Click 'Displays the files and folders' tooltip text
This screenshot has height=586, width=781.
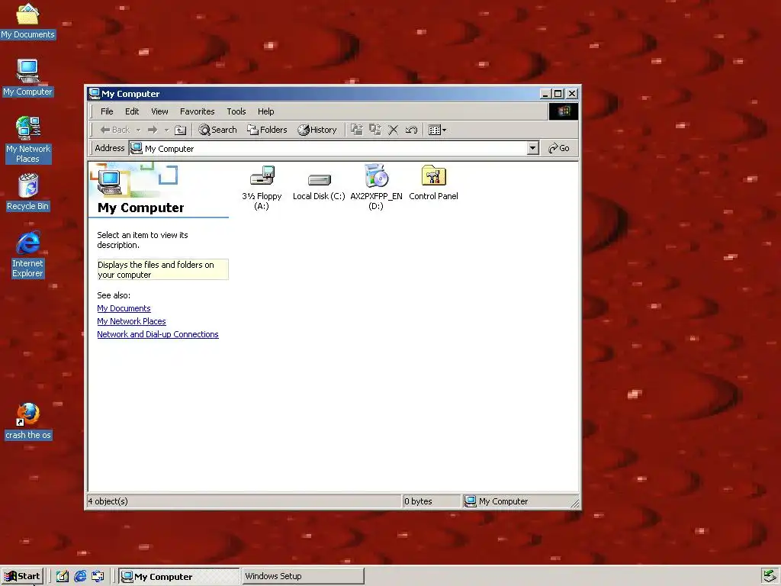click(x=162, y=269)
